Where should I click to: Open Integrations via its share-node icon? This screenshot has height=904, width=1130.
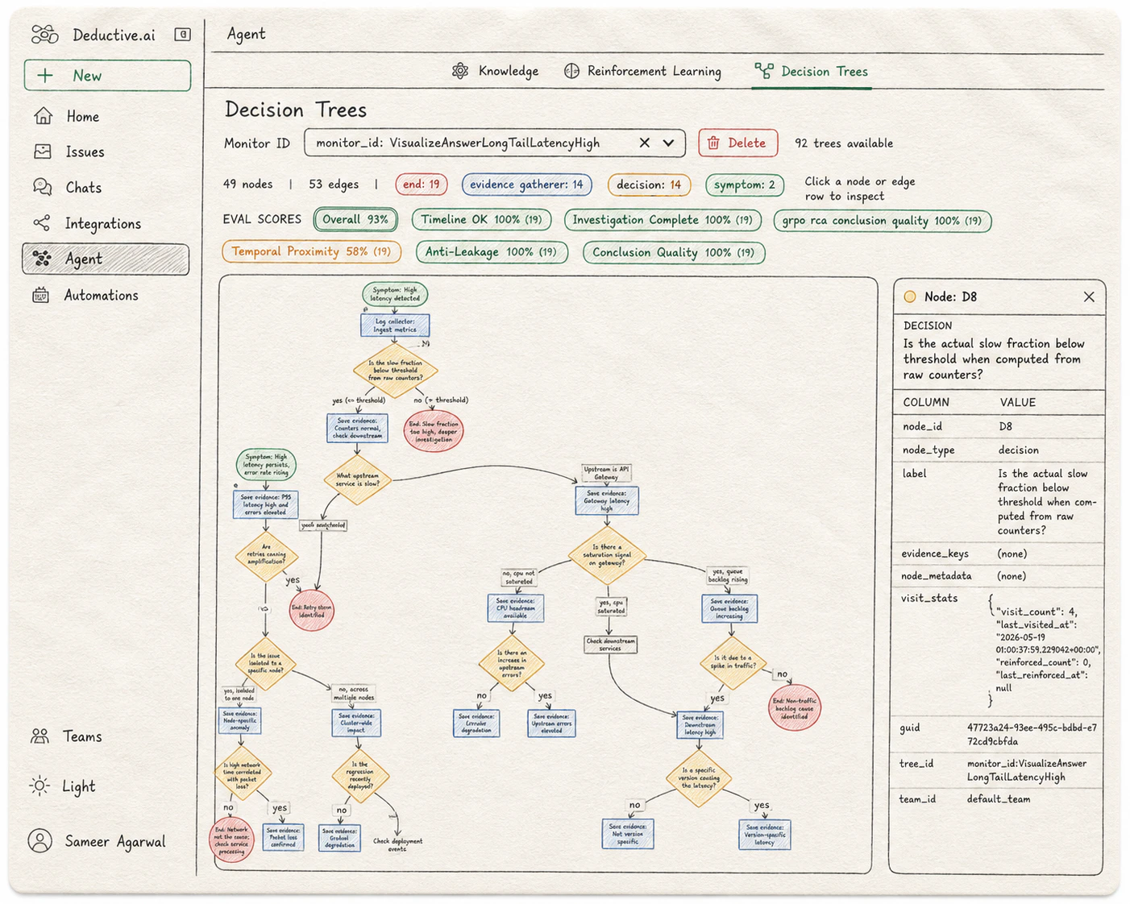click(x=42, y=223)
